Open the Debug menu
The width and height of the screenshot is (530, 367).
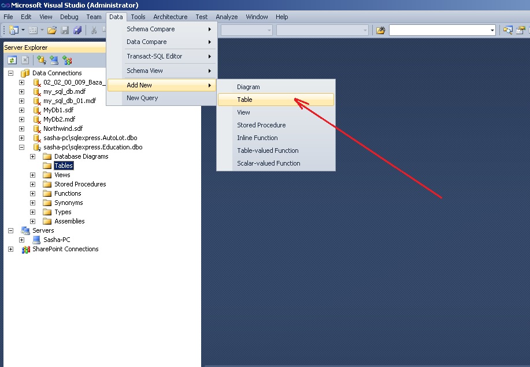[69, 17]
